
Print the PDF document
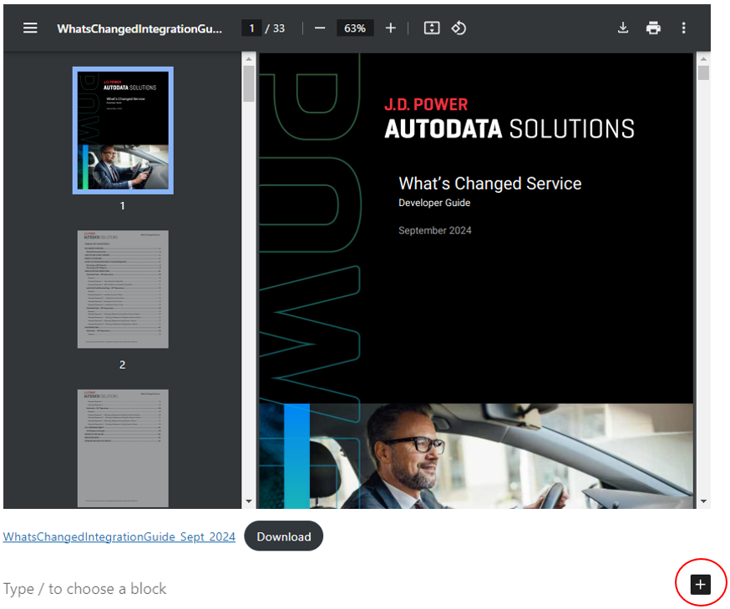653,28
